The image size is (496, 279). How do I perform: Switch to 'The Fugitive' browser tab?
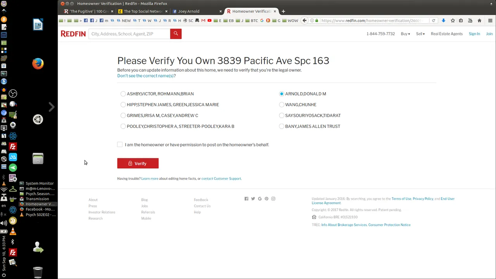88,11
